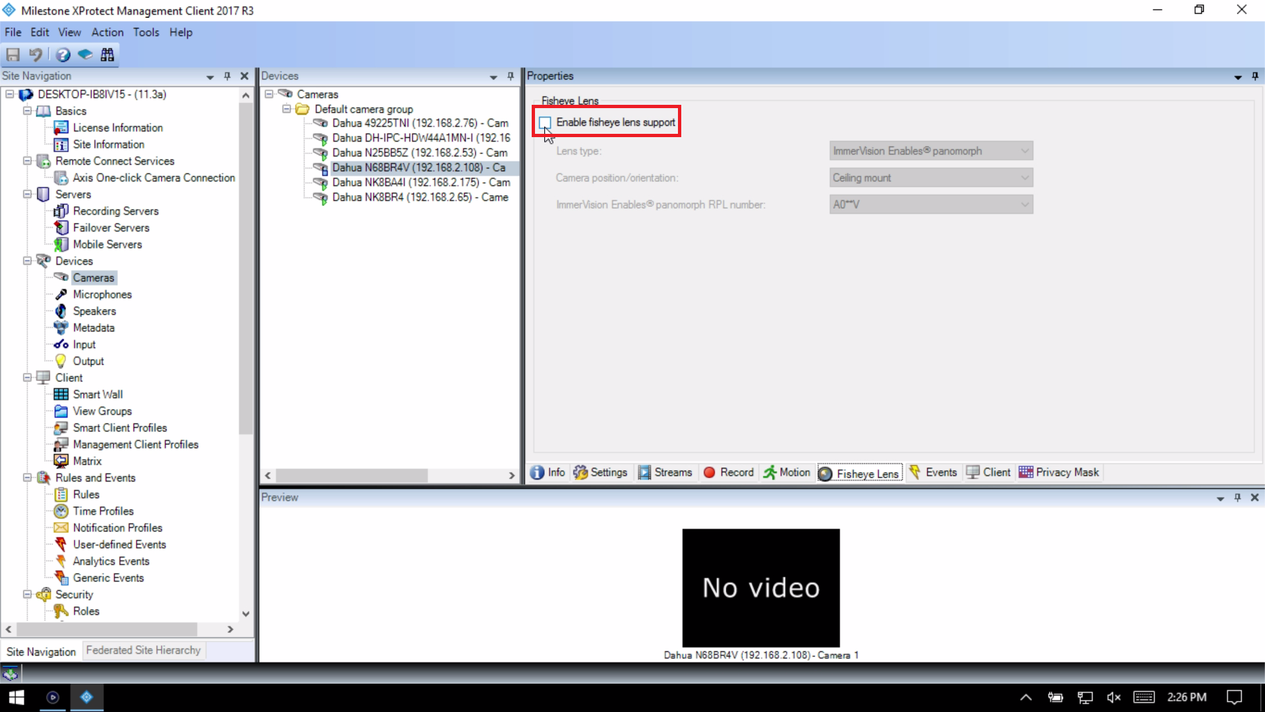Click the Smart Wall grid icon
The image size is (1265, 712).
click(x=61, y=394)
